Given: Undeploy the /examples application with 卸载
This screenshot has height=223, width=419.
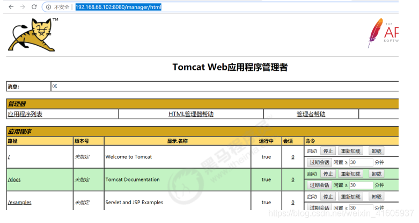Looking at the screenshot, I should [377, 197].
